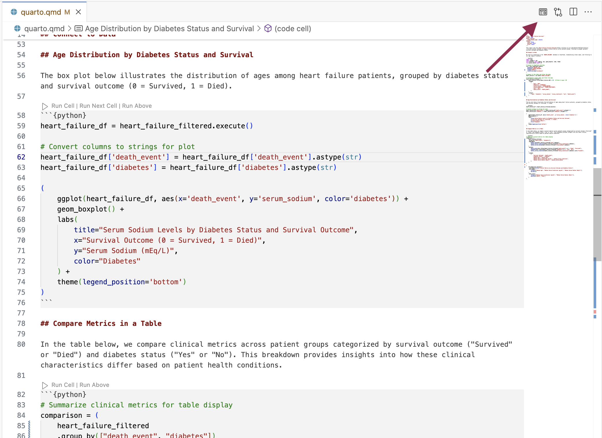Place cursor on line number 62
The width and height of the screenshot is (602, 438).
pyautogui.click(x=21, y=157)
